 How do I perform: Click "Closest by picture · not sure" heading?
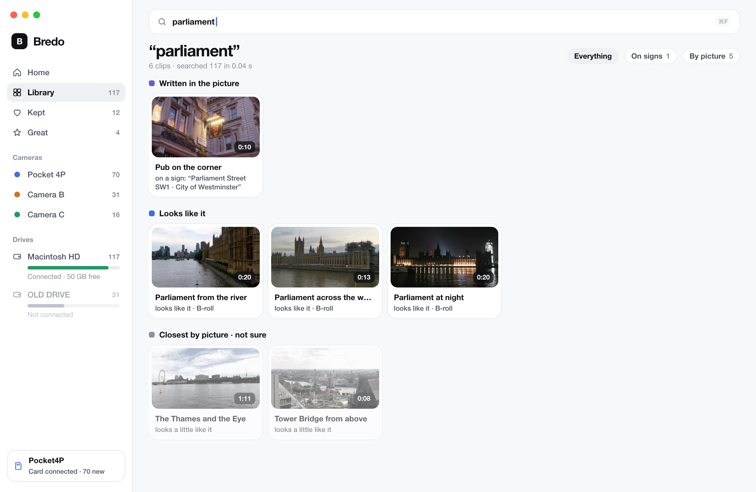212,335
